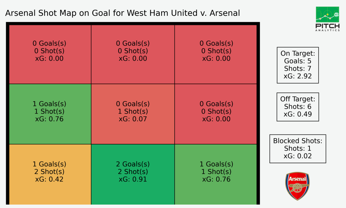This screenshot has height=208, width=346.
Task: Click the Blocked Shots summary box
Action: [298, 149]
